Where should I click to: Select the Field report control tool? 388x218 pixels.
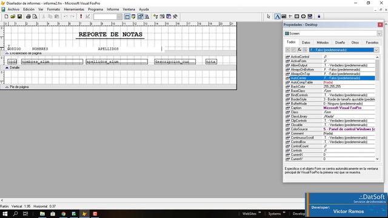[x=284, y=16]
